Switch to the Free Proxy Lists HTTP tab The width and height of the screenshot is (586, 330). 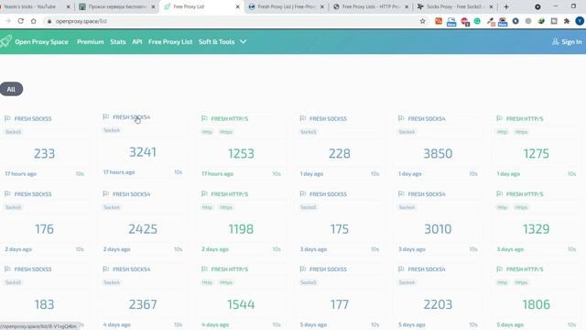tap(371, 6)
